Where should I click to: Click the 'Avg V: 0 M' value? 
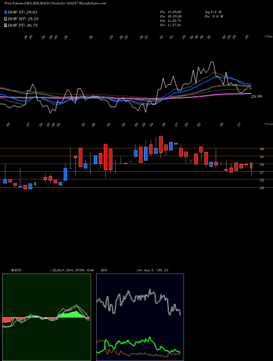[213, 11]
